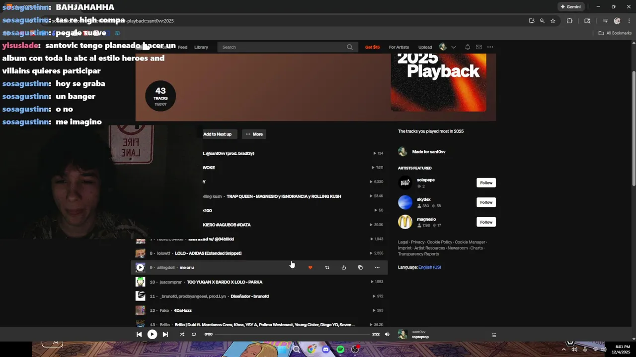Open notifications bell
Image resolution: width=636 pixels, height=357 pixels.
coord(468,47)
